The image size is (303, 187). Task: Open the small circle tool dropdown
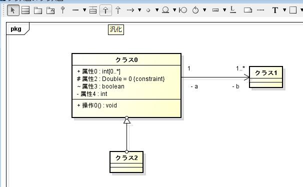[157, 10]
